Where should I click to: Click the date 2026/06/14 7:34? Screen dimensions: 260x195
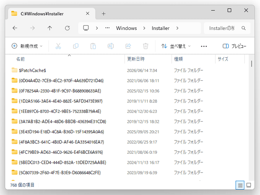pyautogui.click(x=142, y=70)
